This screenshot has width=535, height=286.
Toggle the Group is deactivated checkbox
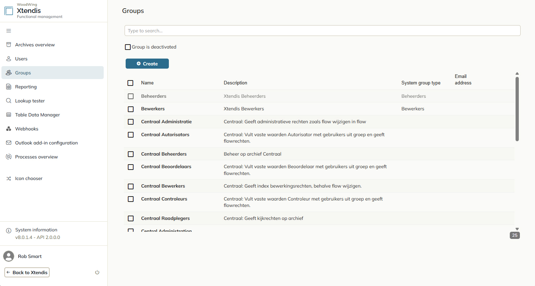128,47
